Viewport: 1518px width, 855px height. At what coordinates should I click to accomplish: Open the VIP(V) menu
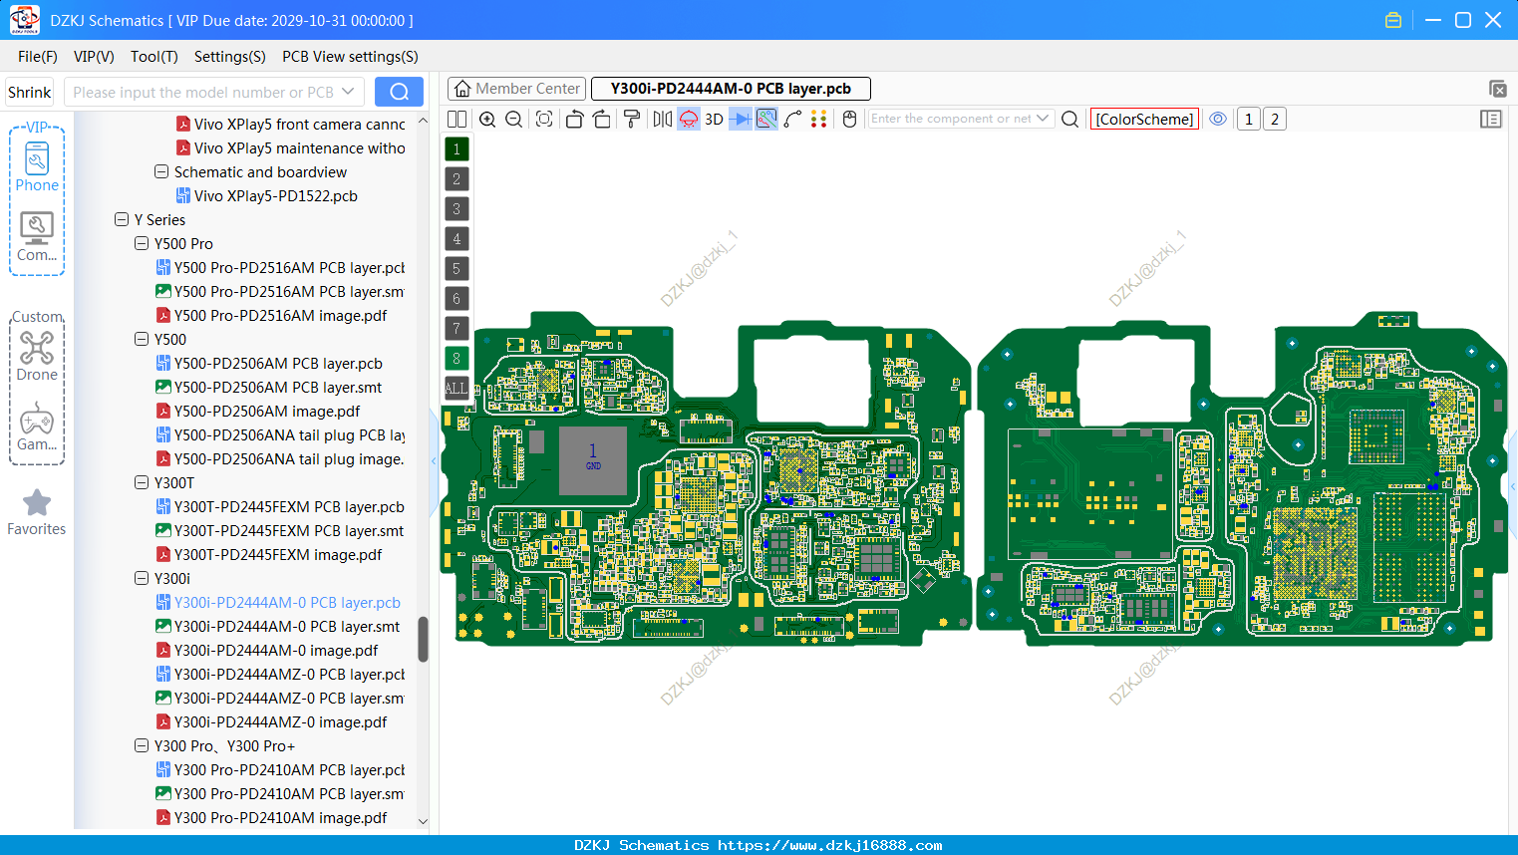coord(94,57)
